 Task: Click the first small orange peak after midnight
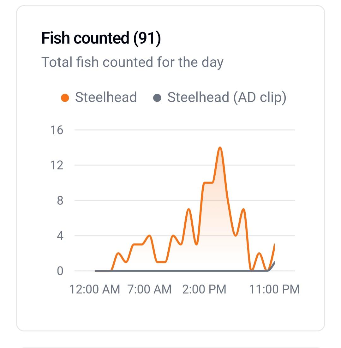(118, 253)
